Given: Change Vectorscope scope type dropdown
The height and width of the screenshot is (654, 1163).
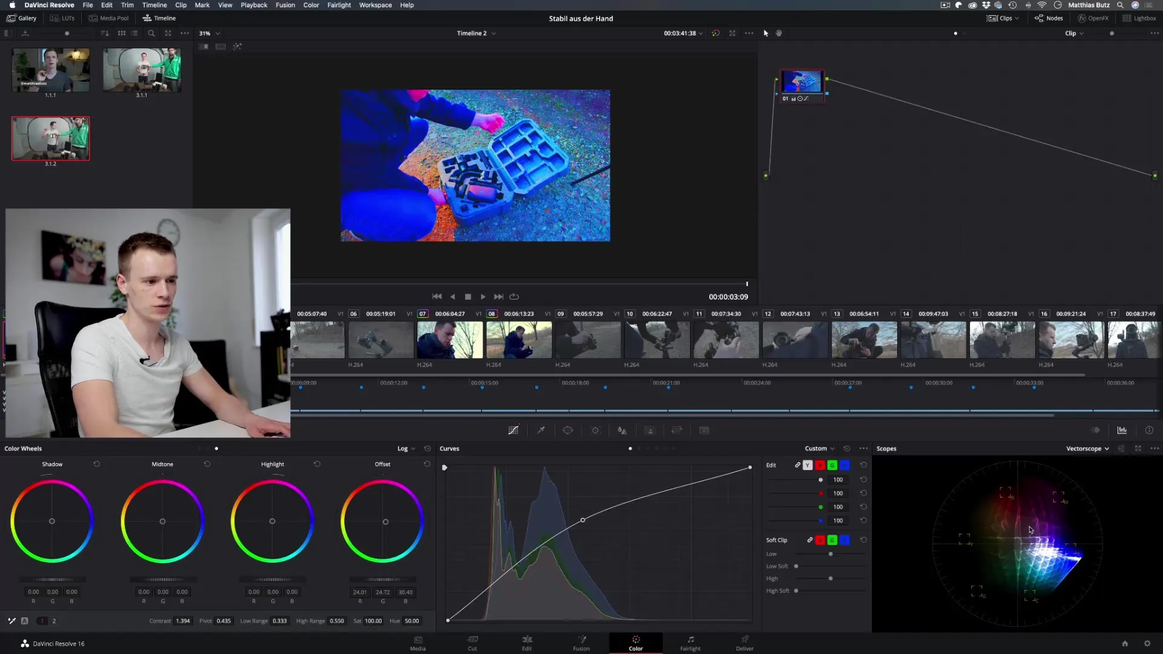Looking at the screenshot, I should click(x=1088, y=449).
